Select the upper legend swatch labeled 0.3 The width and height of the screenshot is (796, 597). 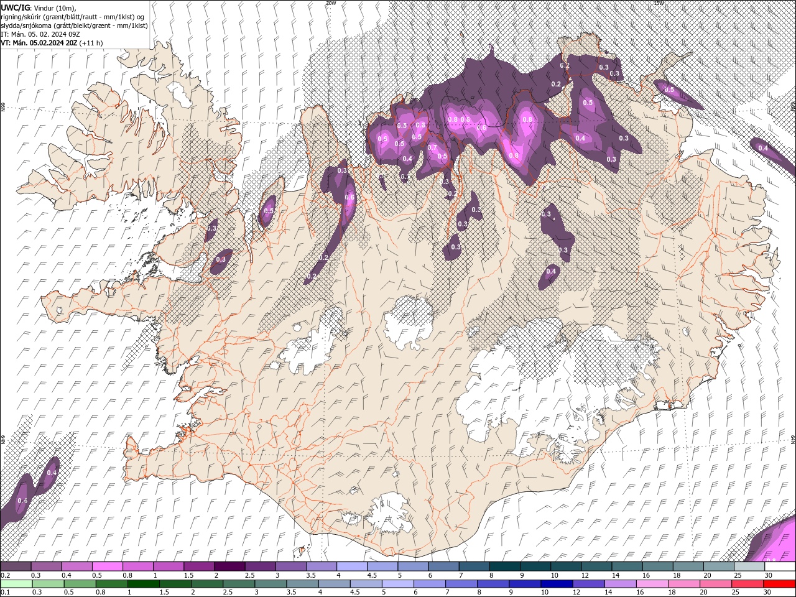point(46,567)
